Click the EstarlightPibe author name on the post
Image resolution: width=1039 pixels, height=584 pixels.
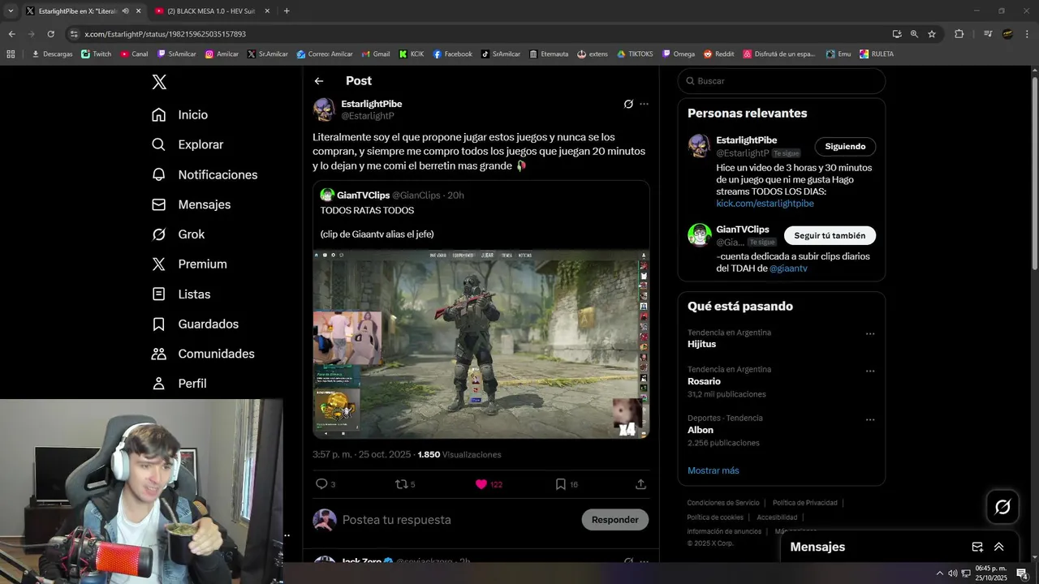point(372,104)
